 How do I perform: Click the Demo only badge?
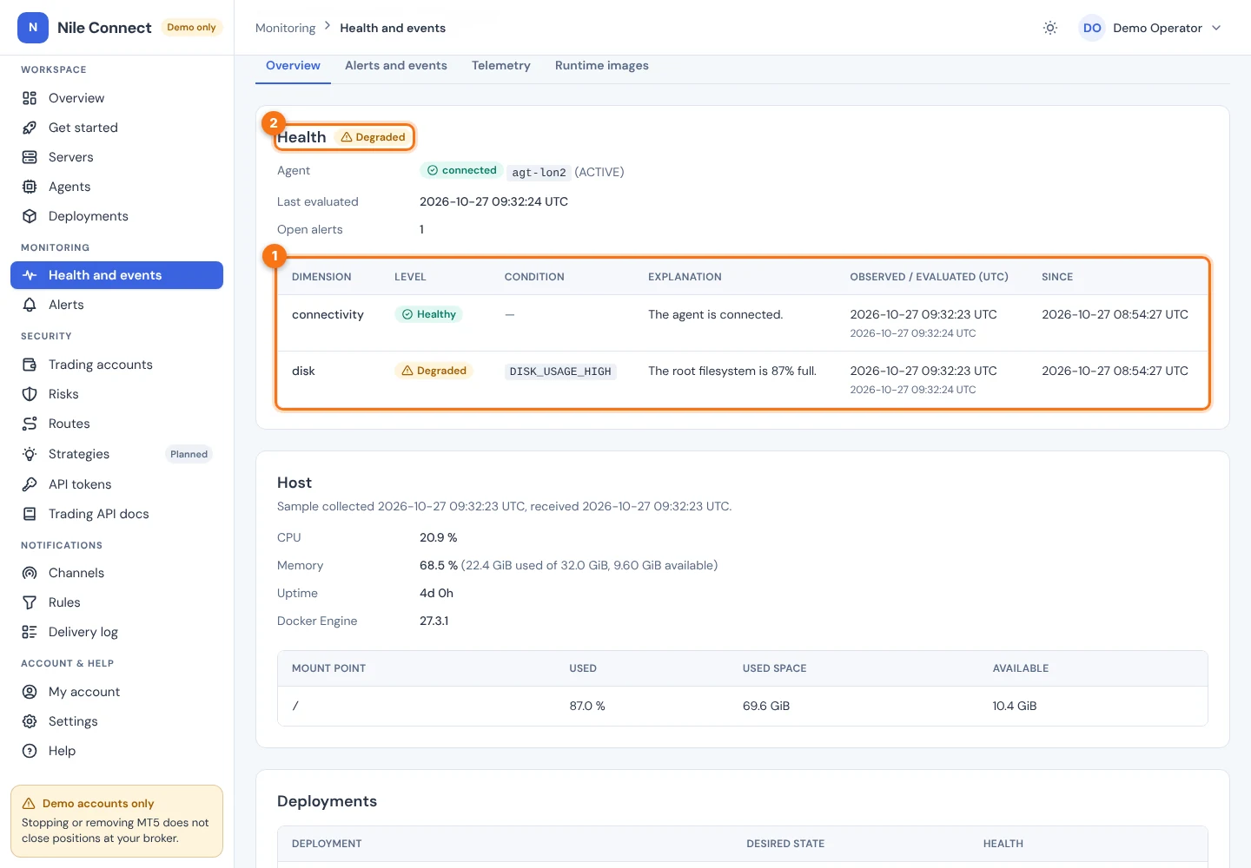click(x=191, y=28)
